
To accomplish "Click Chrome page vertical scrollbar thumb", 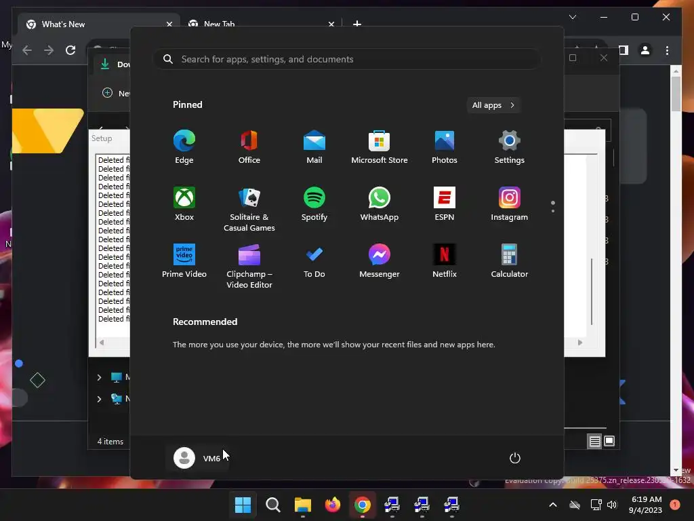I will tap(676, 94).
